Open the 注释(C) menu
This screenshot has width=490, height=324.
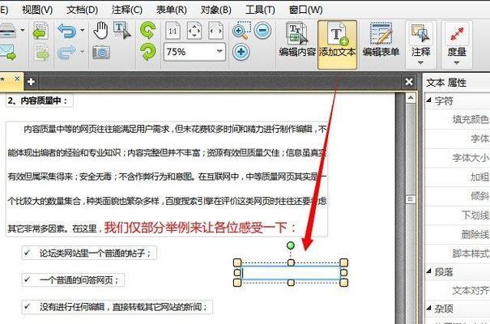click(127, 10)
